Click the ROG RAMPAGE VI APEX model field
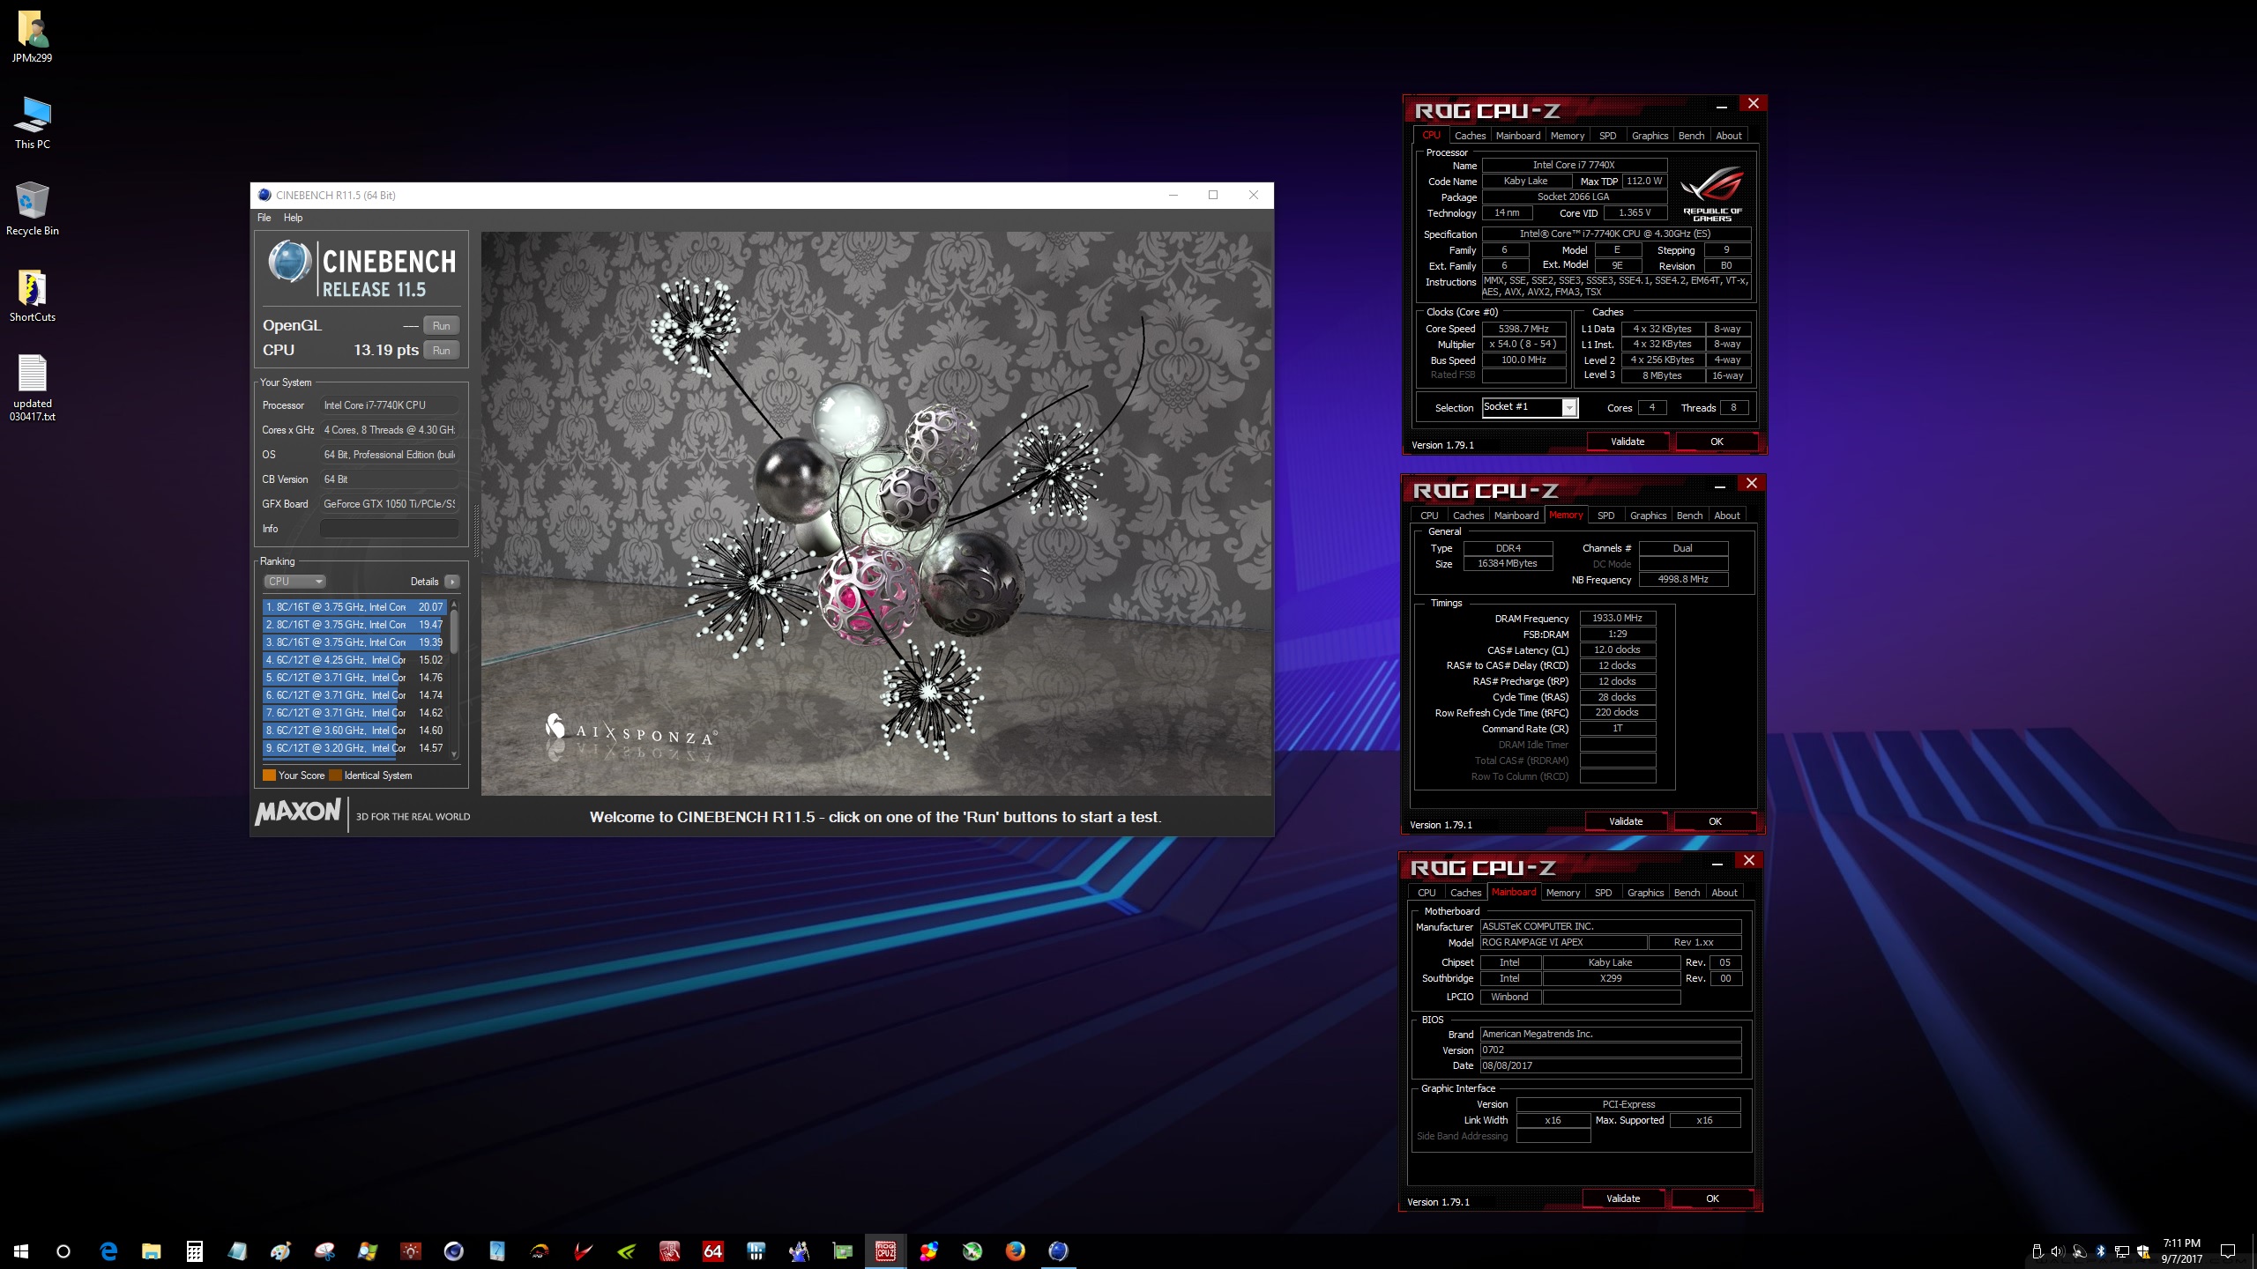This screenshot has width=2257, height=1269. pyautogui.click(x=1563, y=943)
